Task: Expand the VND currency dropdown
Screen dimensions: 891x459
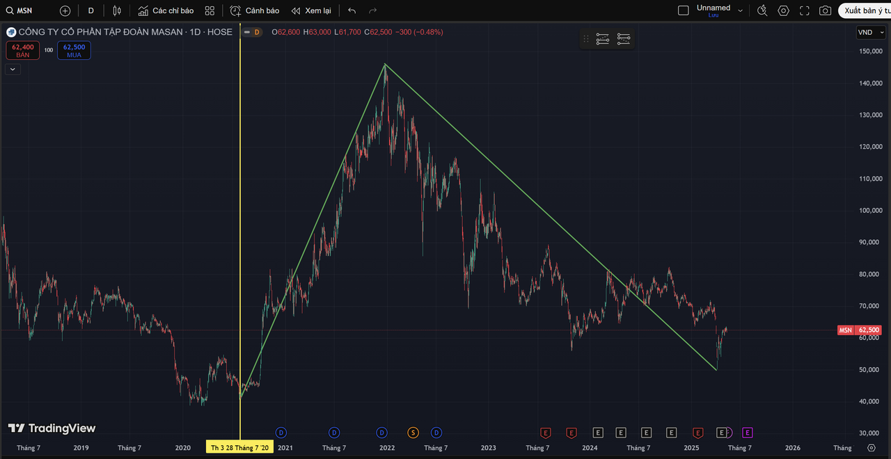Action: [870, 32]
